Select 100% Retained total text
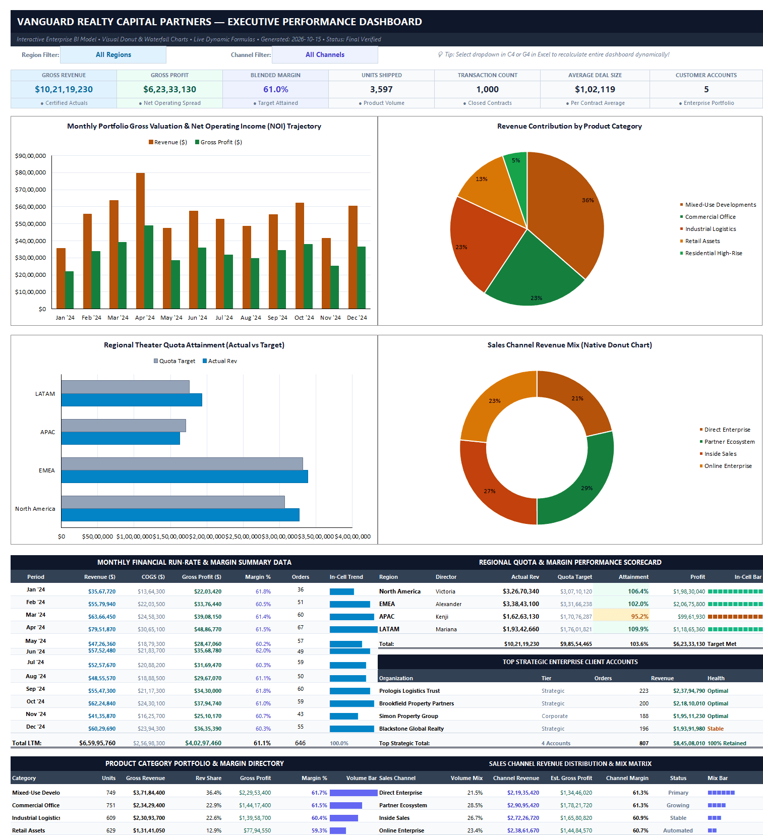 point(727,743)
